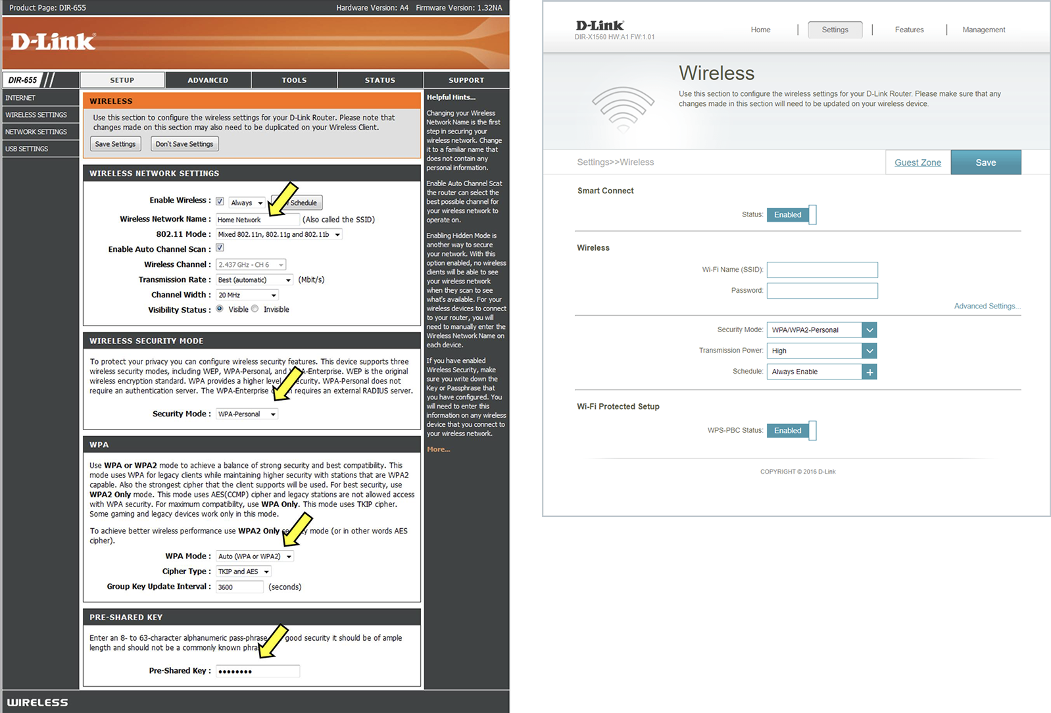Disable the WPS-PBC Status switch
This screenshot has width=1051, height=713.
coord(791,431)
